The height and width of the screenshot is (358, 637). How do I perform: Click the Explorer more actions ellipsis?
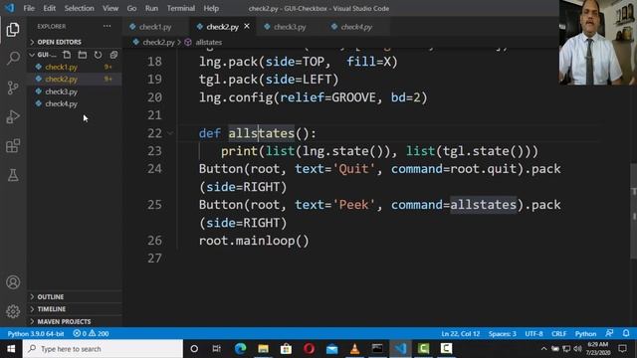click(x=106, y=27)
